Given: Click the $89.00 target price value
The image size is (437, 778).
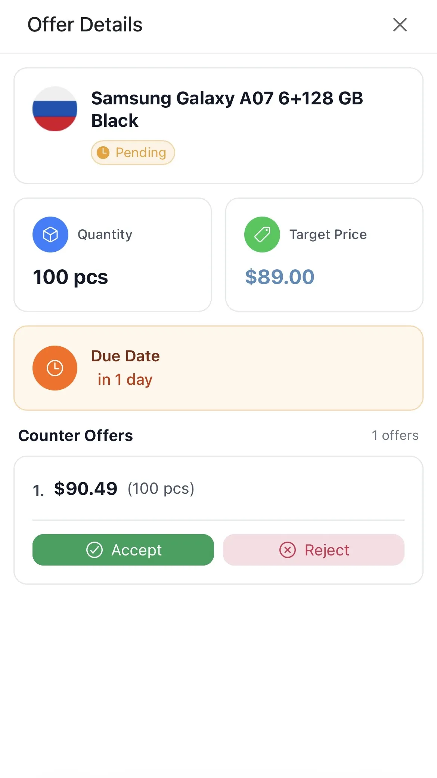Looking at the screenshot, I should (x=280, y=277).
